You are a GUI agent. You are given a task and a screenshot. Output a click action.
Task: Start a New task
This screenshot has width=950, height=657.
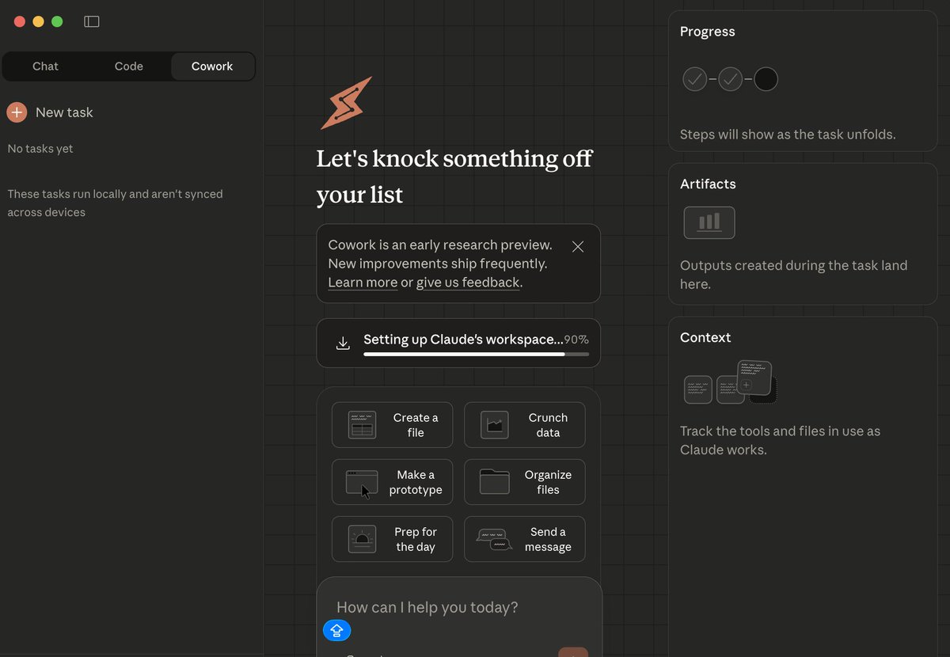[x=50, y=112]
